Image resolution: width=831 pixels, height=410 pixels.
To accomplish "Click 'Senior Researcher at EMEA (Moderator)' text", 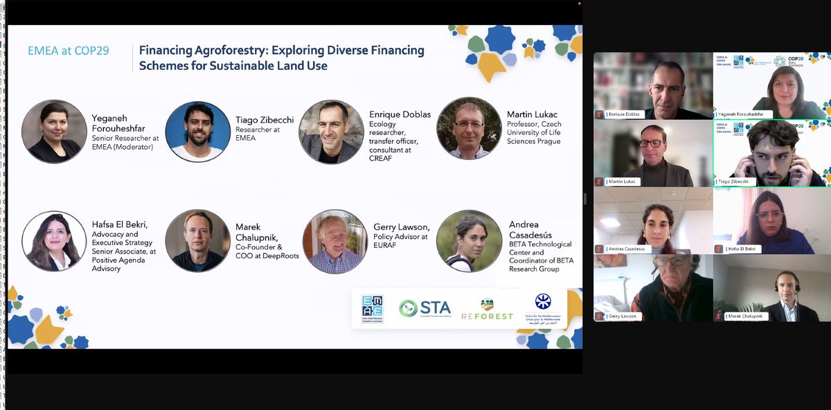I will point(125,142).
